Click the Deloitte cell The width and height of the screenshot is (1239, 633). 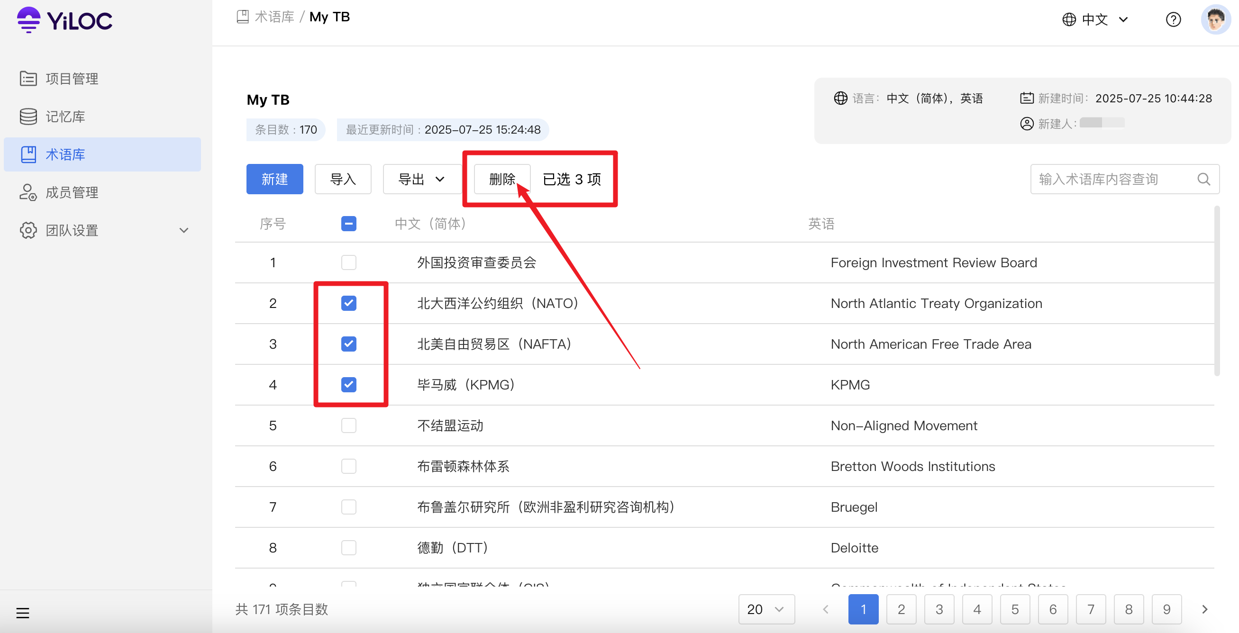click(x=854, y=547)
